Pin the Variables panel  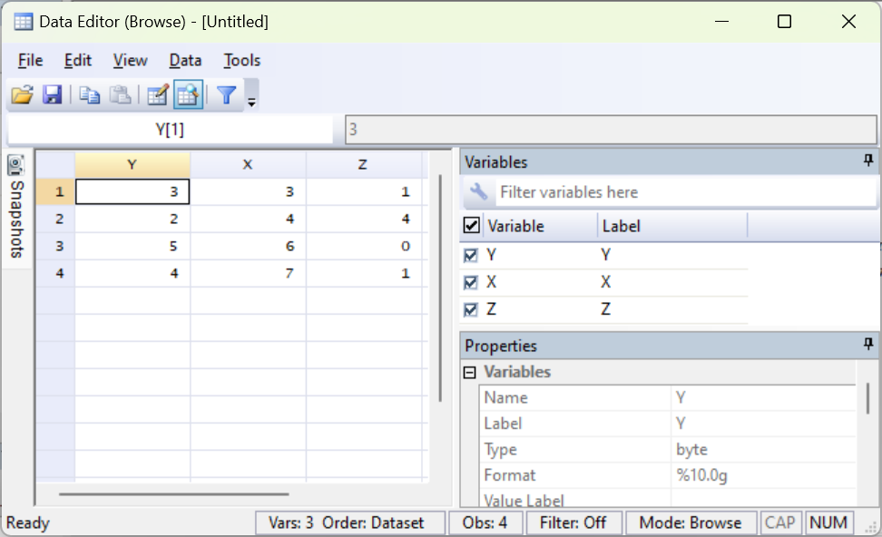(868, 161)
